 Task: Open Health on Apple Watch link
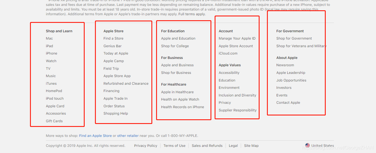180,99
